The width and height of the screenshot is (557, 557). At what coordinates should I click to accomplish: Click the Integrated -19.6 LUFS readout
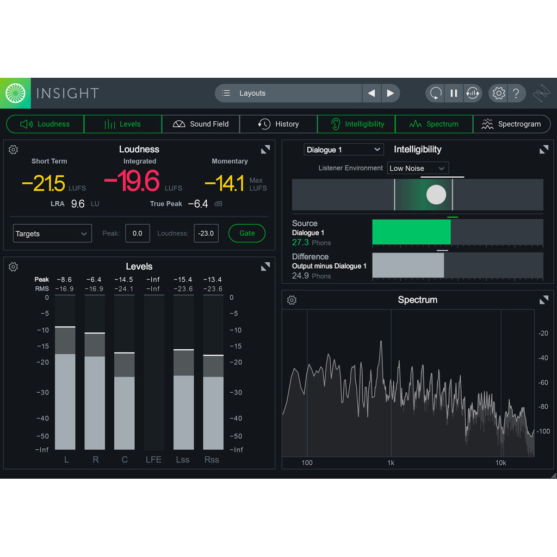[132, 181]
